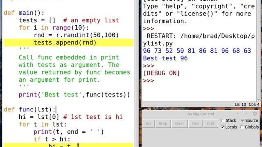This screenshot has height=147, width=262.
Task: Click the [DEBUG ON] text in shell
Action: 161,73
